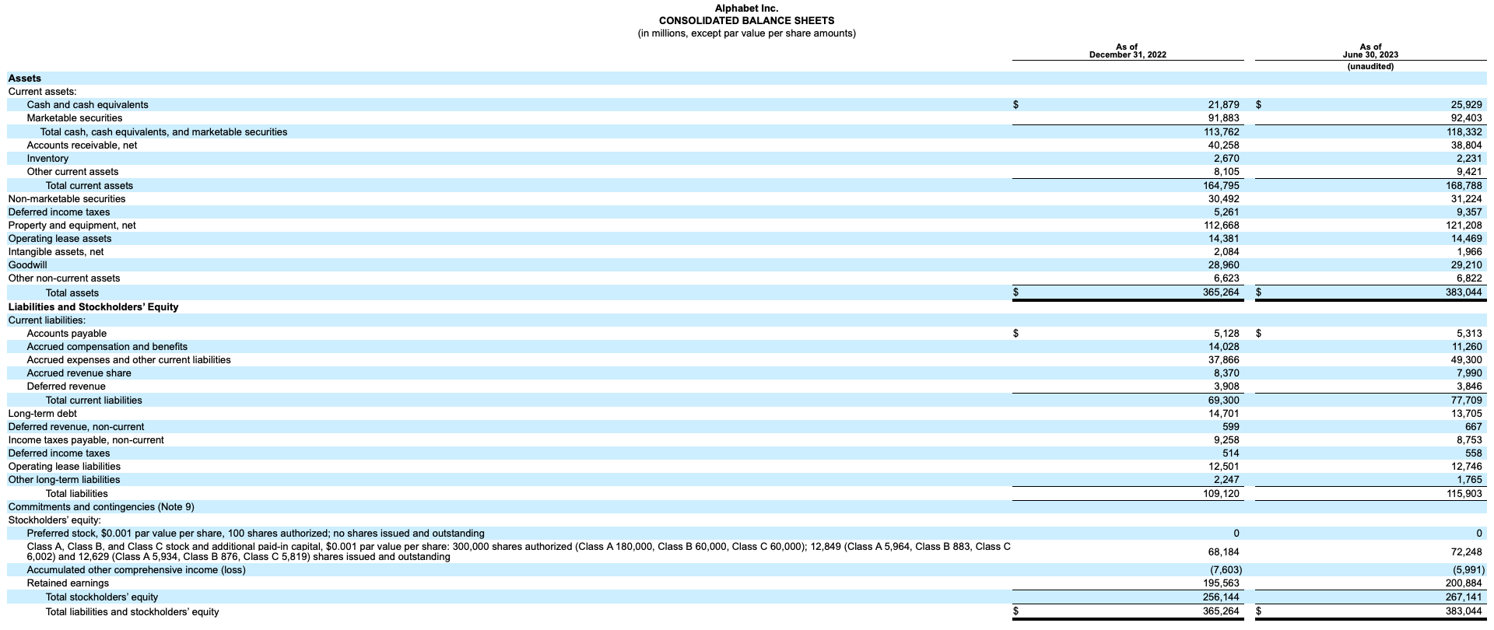This screenshot has height=630, width=1494.
Task: Click the cash value 25,929 for 2023
Action: point(1466,105)
